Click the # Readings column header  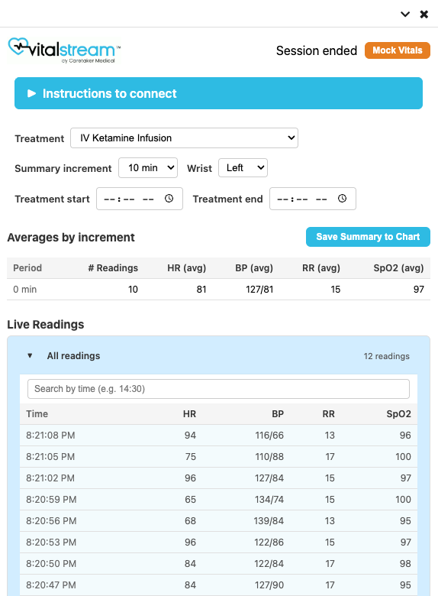click(x=113, y=268)
